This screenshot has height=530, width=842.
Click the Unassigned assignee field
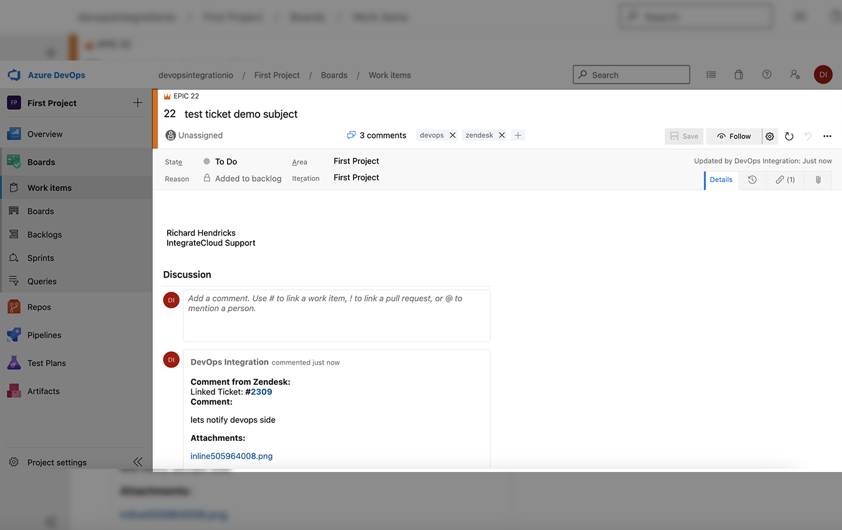[x=195, y=135]
